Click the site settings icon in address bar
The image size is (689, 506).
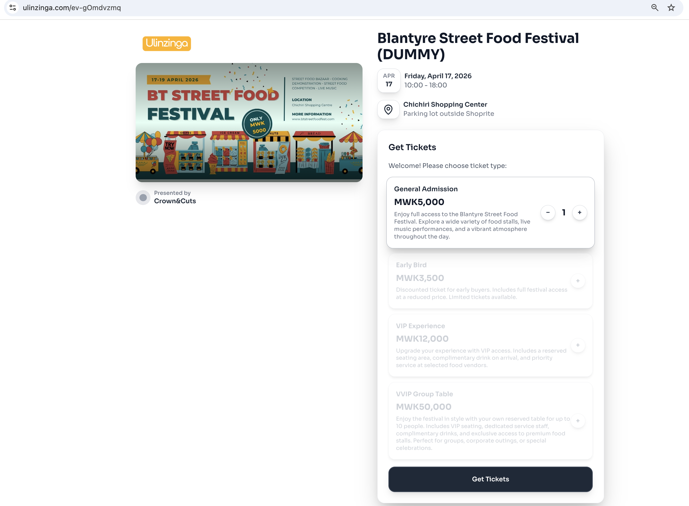[12, 8]
